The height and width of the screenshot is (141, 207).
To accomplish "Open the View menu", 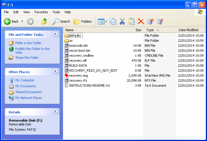I will click(27, 12).
